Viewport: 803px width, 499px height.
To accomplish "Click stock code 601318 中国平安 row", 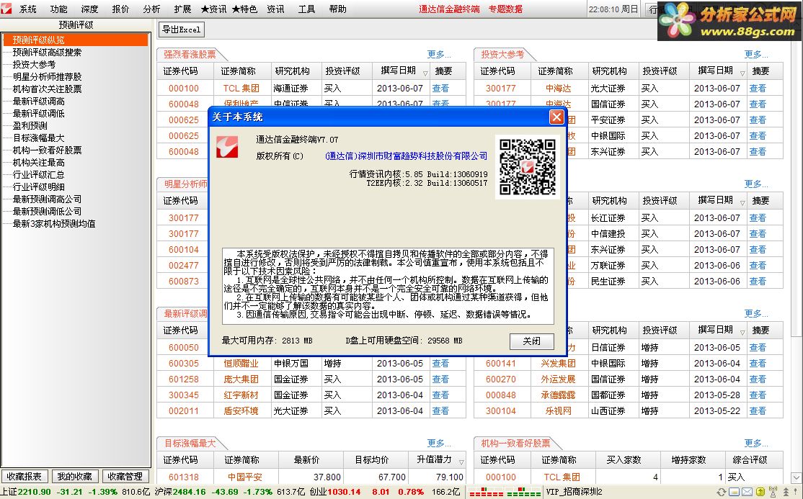I will [183, 477].
